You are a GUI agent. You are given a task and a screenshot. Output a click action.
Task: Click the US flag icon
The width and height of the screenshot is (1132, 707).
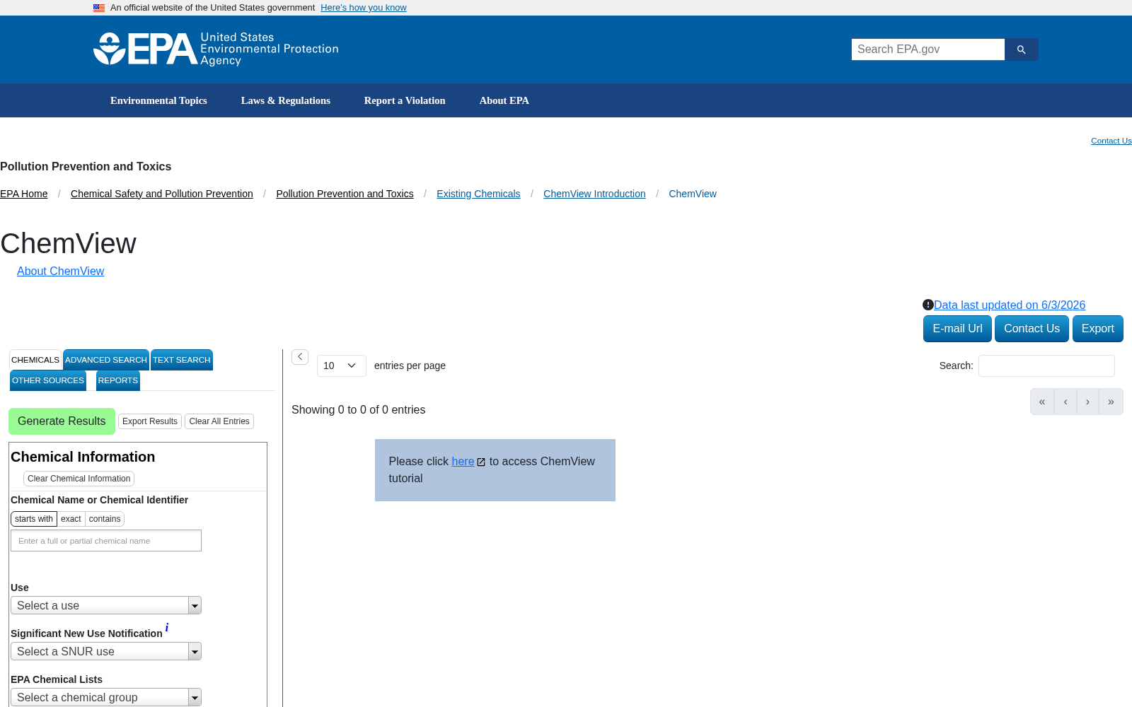(x=99, y=8)
